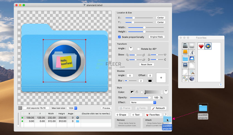
Task: Click the shadow Blur slider
Action: 131,81
